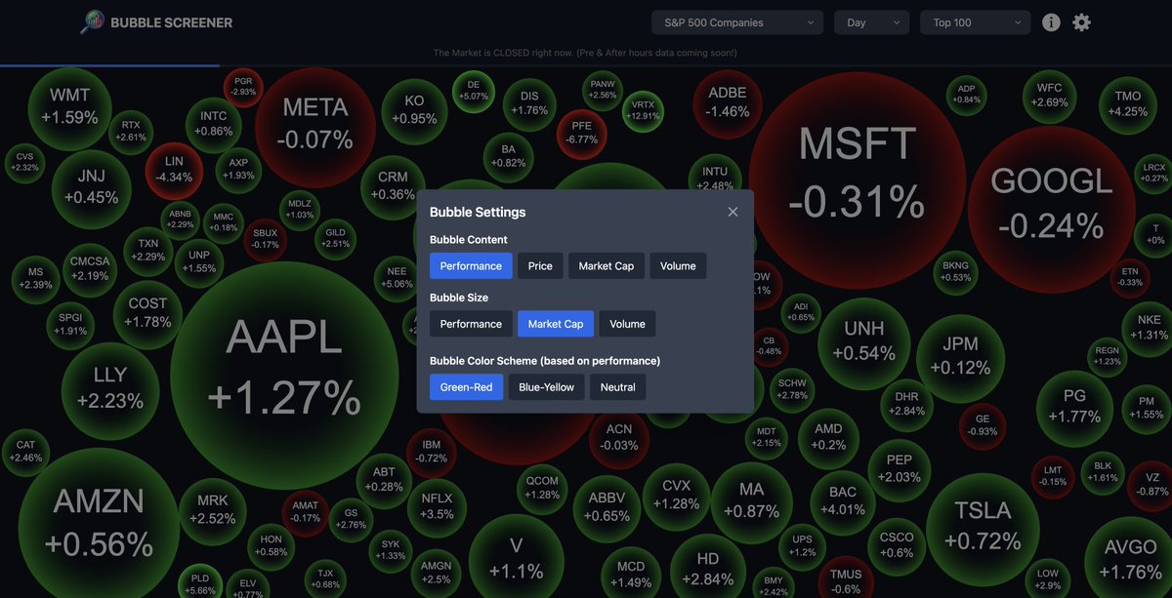The image size is (1172, 598).
Task: Select the TMO bubble
Action: 1127,103
